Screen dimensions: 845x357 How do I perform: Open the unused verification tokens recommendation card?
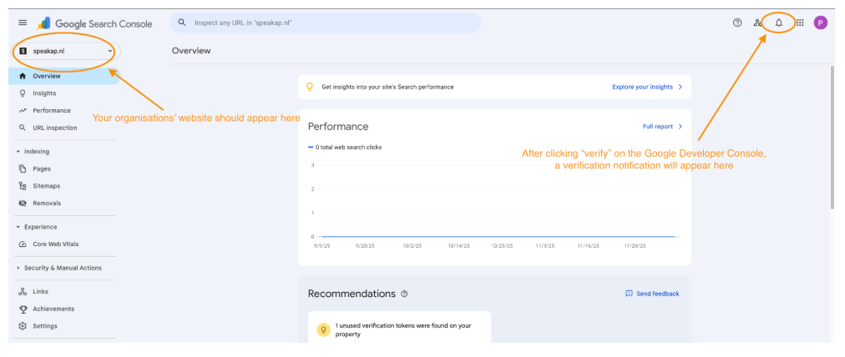(399, 327)
